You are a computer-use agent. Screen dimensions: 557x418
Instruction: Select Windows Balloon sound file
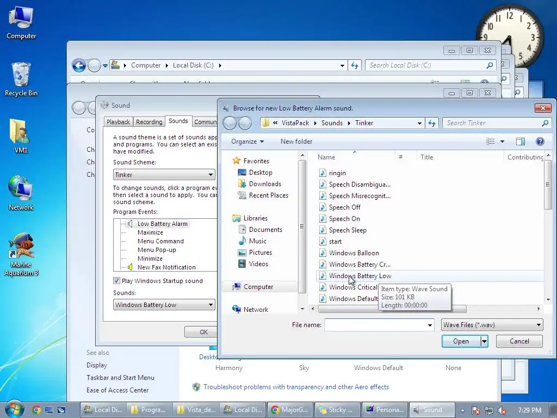pos(354,253)
